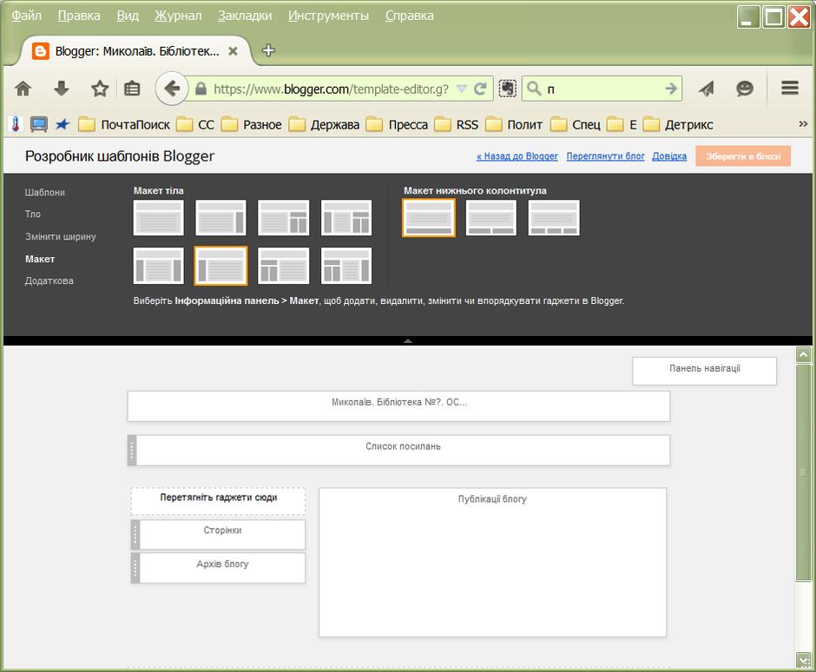Choose selected left-sidebar body layout thumbnail

click(220, 266)
